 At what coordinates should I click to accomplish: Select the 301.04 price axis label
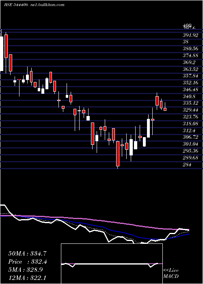point(190,144)
